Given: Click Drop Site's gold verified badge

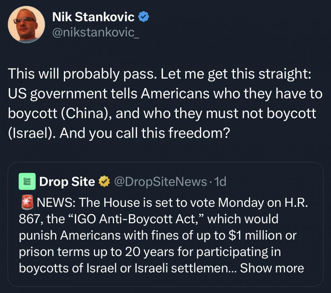Looking at the screenshot, I should click(x=104, y=182).
